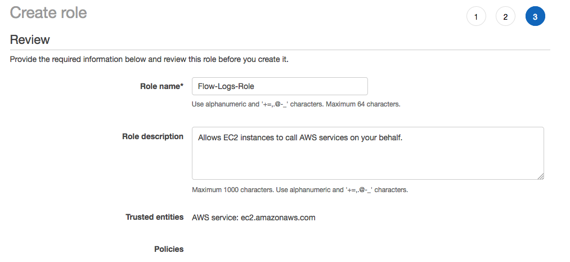
Task: Select the active step 3 indicator
Action: (535, 16)
